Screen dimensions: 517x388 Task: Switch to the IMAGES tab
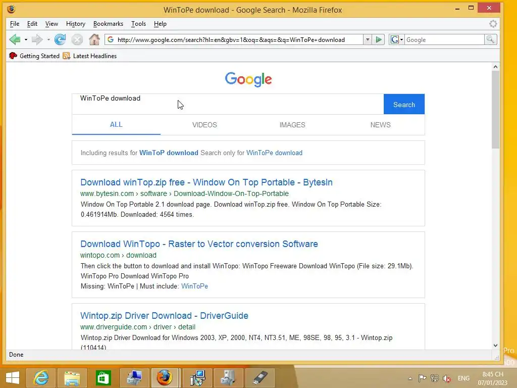coord(292,125)
